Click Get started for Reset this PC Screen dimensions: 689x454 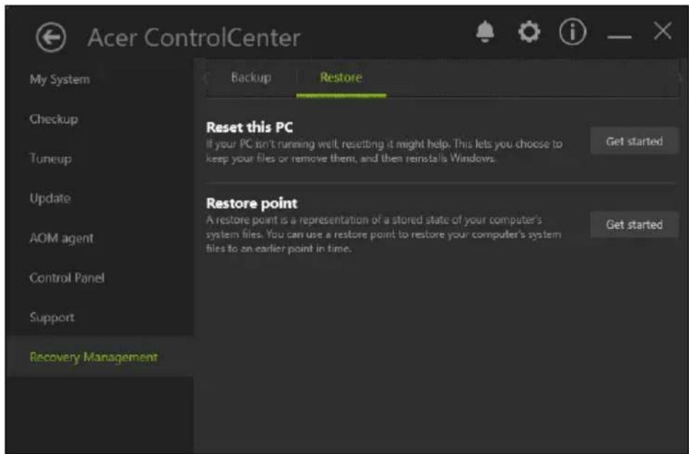(x=634, y=141)
